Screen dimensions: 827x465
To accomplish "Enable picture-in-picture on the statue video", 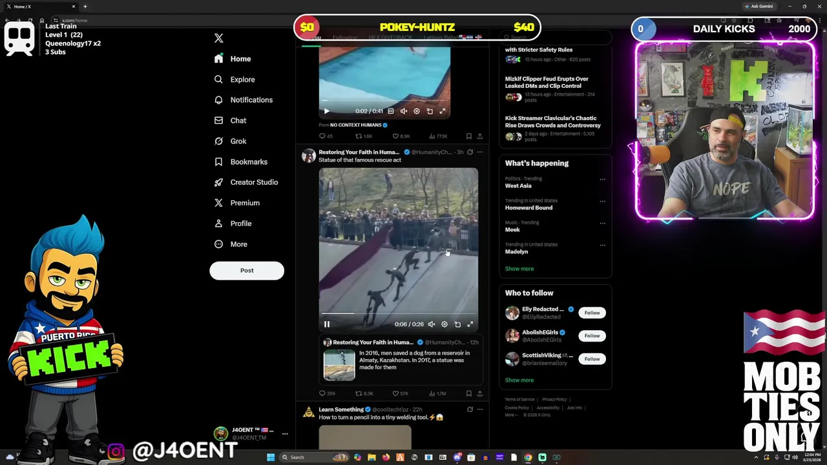I will coord(457,324).
